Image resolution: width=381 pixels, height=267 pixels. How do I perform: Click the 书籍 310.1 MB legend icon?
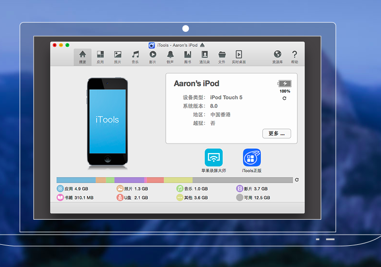click(x=60, y=197)
